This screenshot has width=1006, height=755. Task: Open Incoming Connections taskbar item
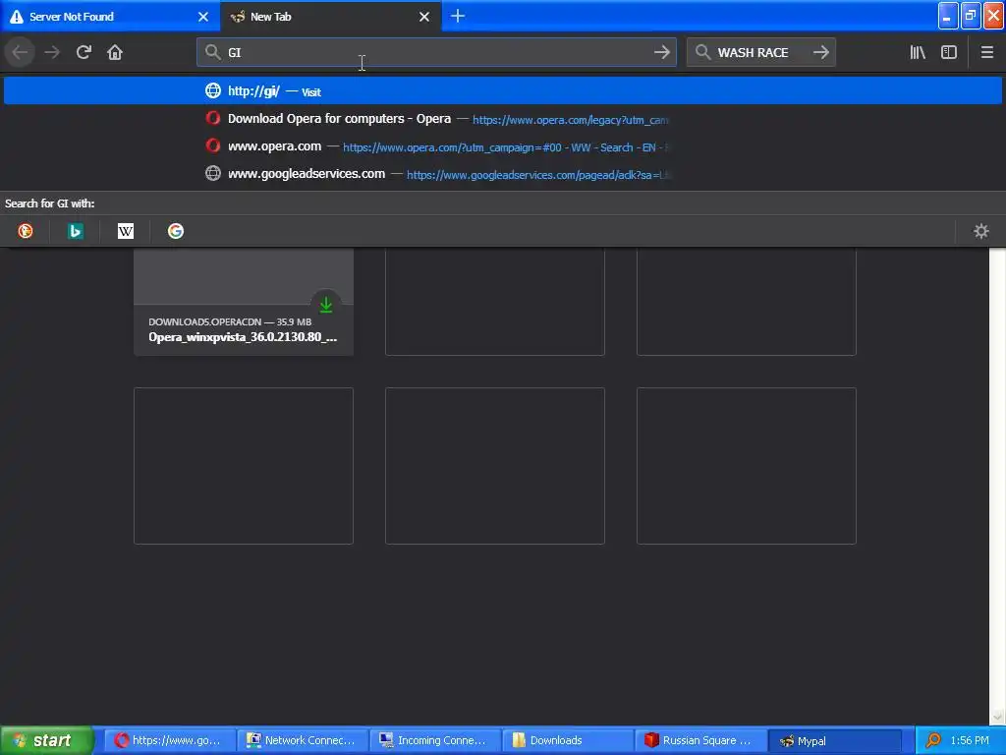433,740
